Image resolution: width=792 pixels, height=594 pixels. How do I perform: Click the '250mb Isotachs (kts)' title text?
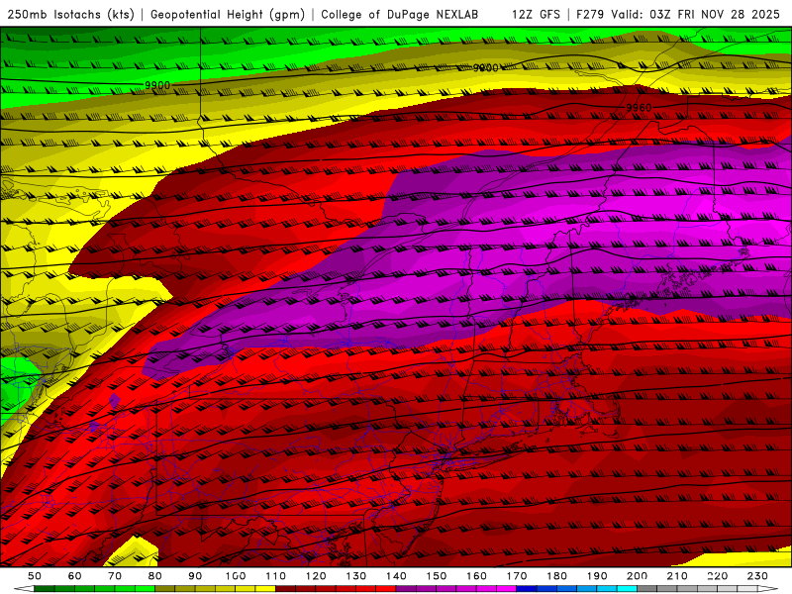[x=70, y=14]
